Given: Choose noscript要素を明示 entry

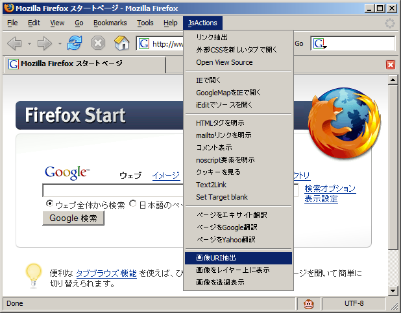Looking at the screenshot, I should click(238, 160).
